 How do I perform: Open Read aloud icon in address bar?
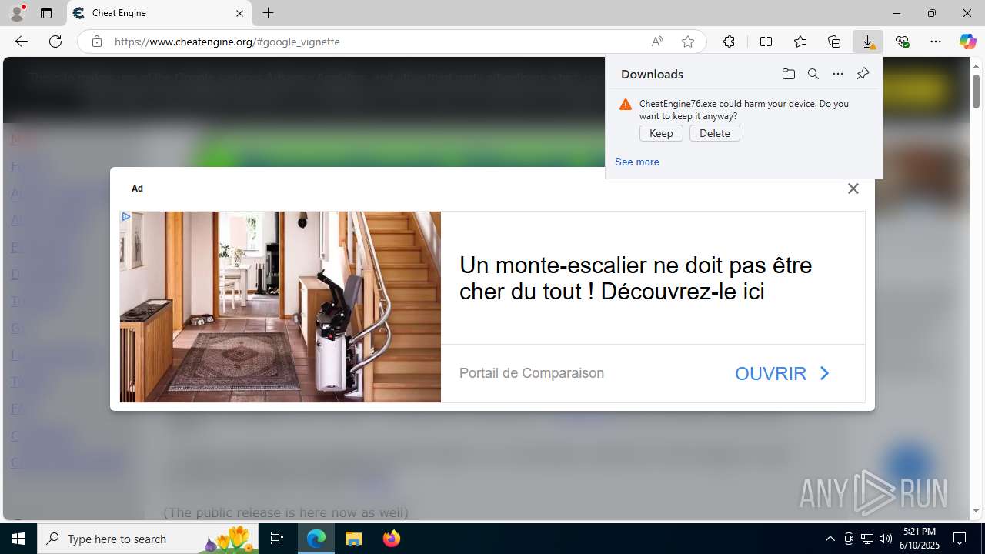(657, 42)
